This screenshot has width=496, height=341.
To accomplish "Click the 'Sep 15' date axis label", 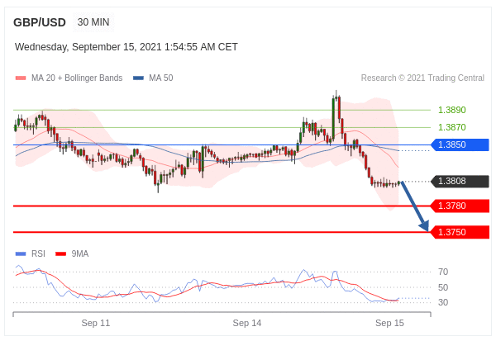I will pyautogui.click(x=389, y=323).
